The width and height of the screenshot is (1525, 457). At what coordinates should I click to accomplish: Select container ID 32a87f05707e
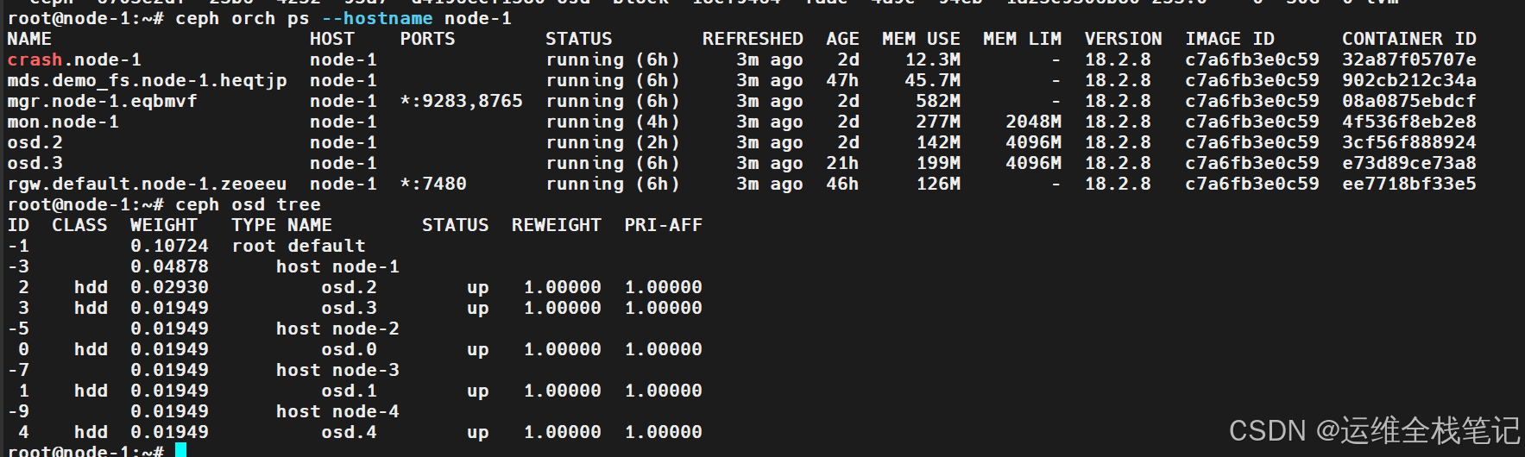pos(1409,59)
